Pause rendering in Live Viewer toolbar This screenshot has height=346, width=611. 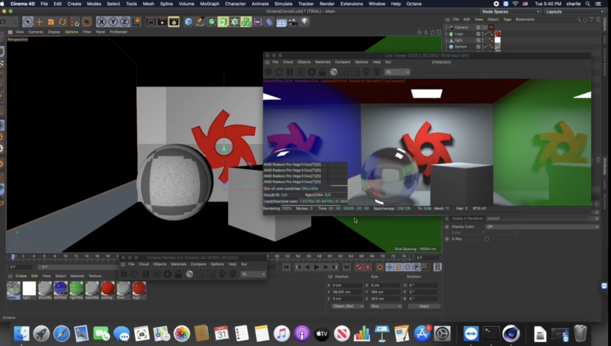(290, 72)
